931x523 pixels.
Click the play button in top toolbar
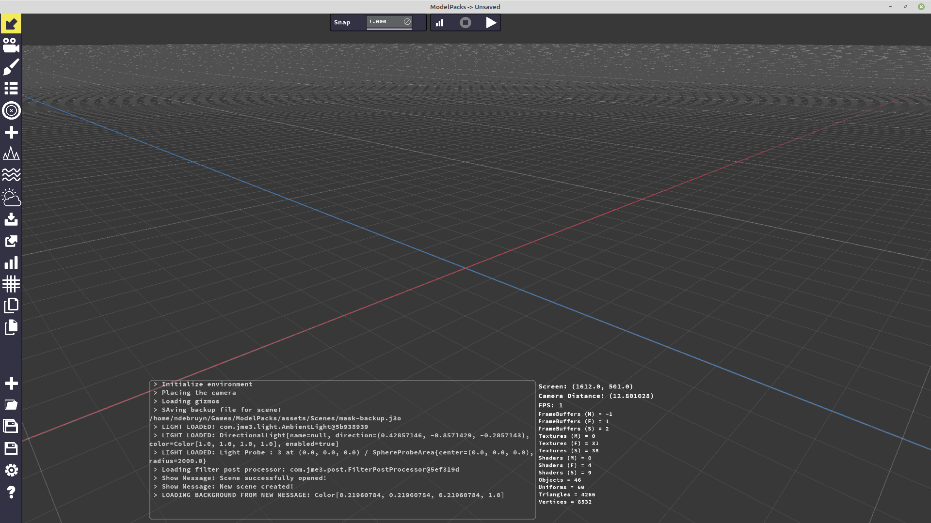pyautogui.click(x=491, y=23)
